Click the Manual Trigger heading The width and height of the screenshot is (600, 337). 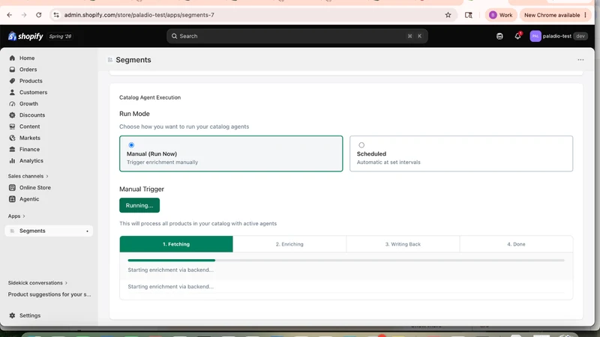(142, 189)
